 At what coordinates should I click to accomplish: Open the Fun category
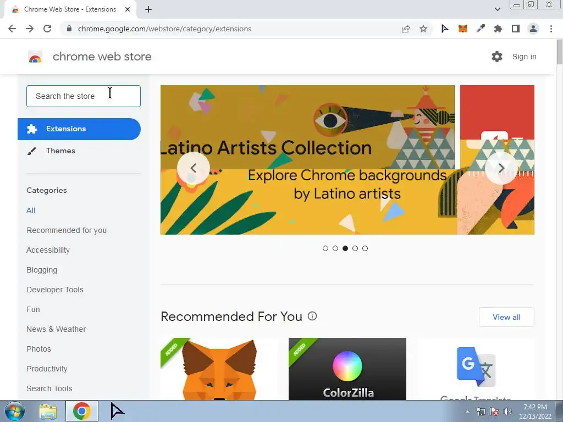[x=33, y=309]
